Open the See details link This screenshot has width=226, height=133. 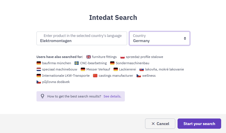coord(112,96)
